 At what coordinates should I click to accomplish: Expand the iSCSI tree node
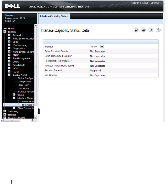[x=9, y=71]
